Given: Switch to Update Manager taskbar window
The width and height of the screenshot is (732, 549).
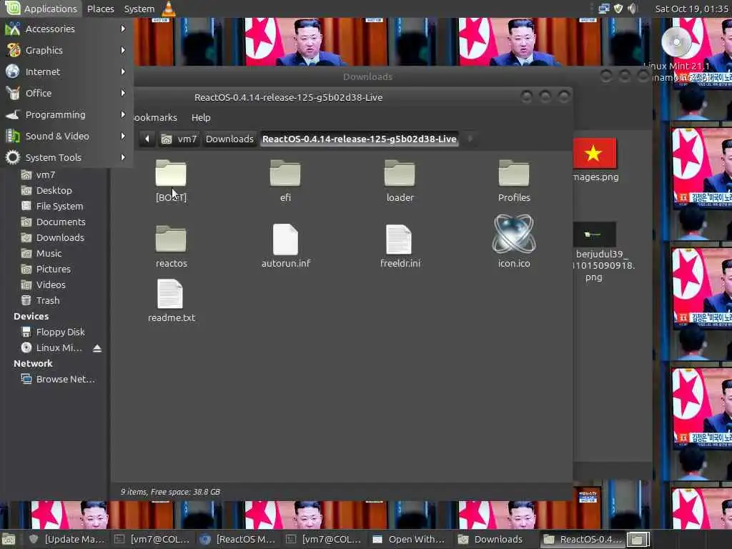Looking at the screenshot, I should tap(66, 539).
